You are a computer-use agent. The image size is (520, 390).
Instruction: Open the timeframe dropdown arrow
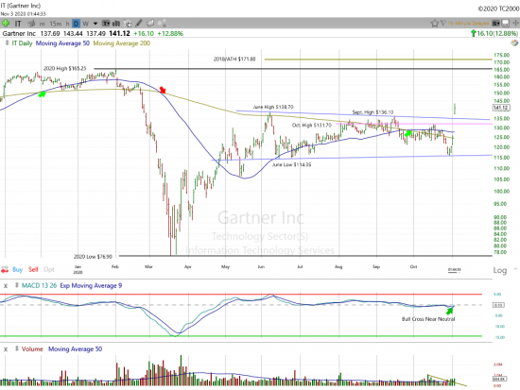coord(95,24)
